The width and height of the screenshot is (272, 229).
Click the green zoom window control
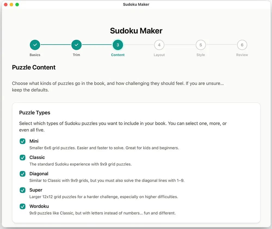17,4
